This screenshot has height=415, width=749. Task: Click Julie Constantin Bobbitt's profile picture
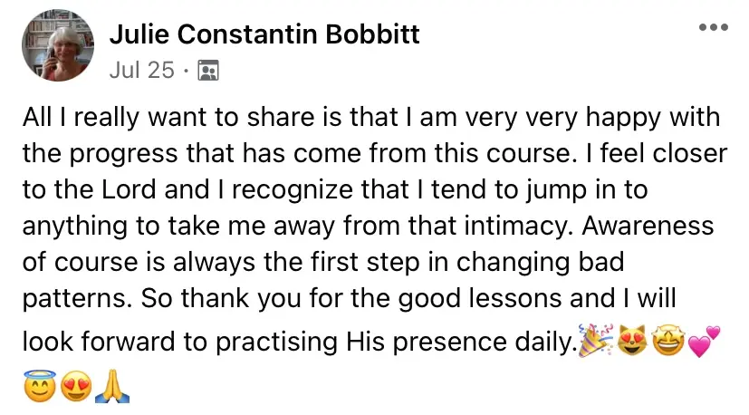(57, 45)
